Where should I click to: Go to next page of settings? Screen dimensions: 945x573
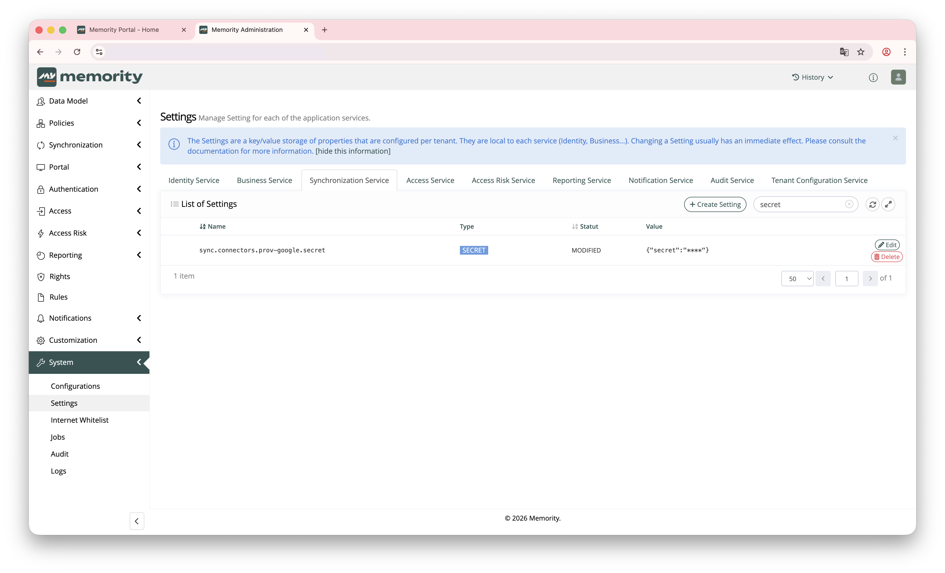tap(870, 279)
